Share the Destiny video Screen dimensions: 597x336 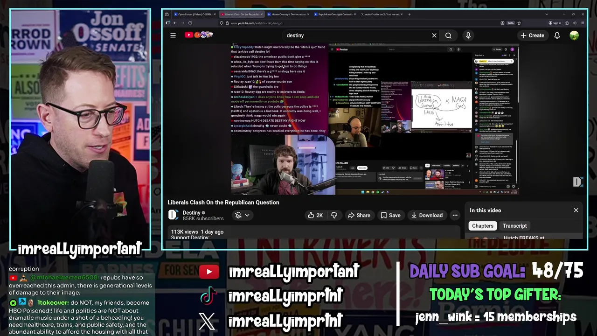pyautogui.click(x=359, y=215)
